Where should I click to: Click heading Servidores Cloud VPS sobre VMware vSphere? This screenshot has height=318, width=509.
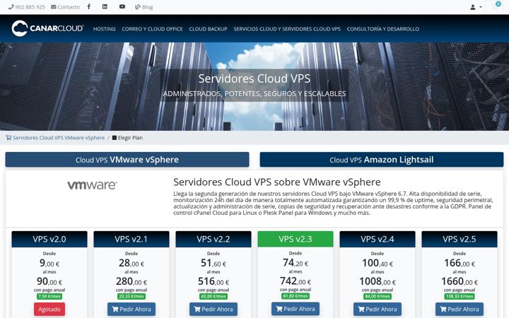(x=277, y=182)
